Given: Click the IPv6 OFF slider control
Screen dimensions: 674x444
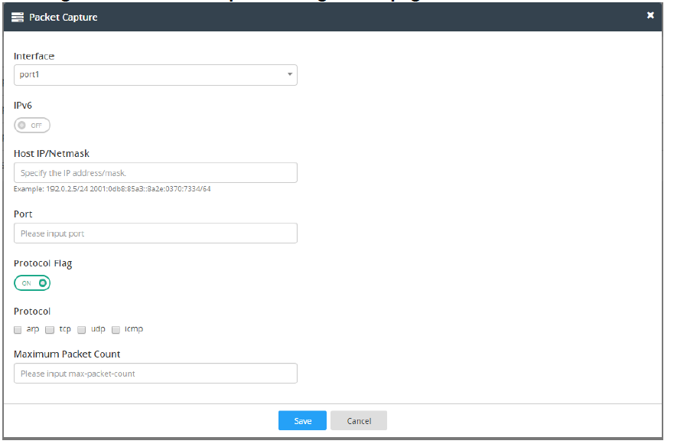Looking at the screenshot, I should [31, 125].
